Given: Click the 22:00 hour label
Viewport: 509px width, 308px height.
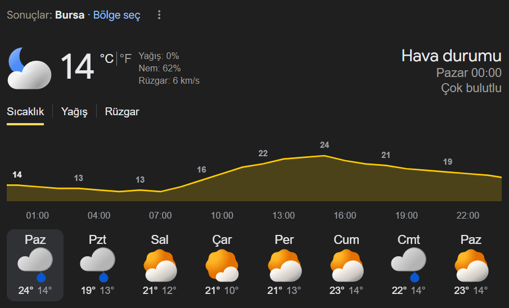Looking at the screenshot, I should [468, 216].
